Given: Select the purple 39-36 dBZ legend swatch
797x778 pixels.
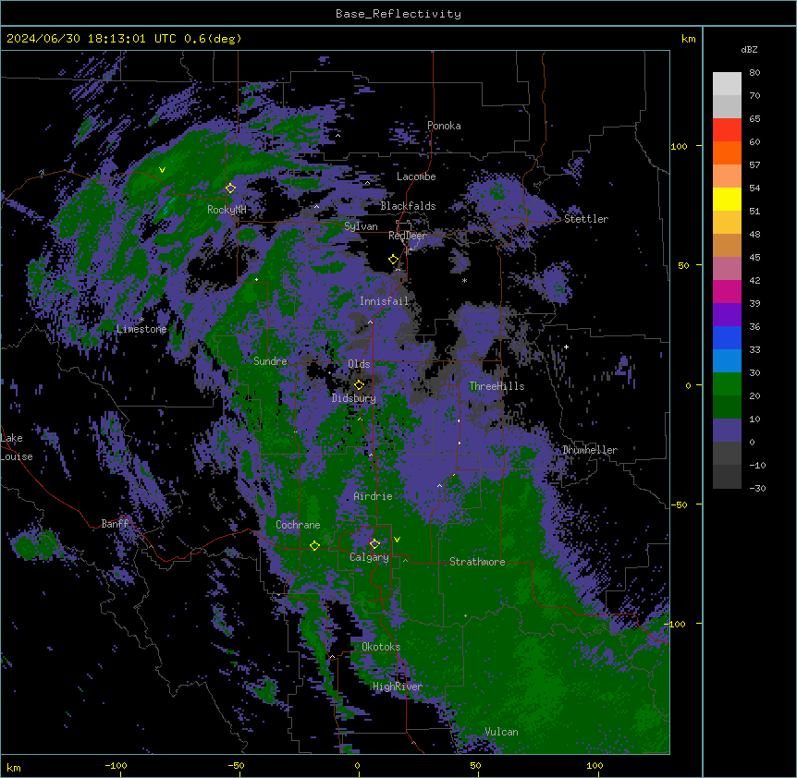Looking at the screenshot, I should pyautogui.click(x=727, y=314).
